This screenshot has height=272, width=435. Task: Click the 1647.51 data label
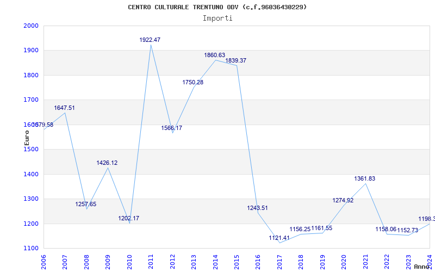64,108
